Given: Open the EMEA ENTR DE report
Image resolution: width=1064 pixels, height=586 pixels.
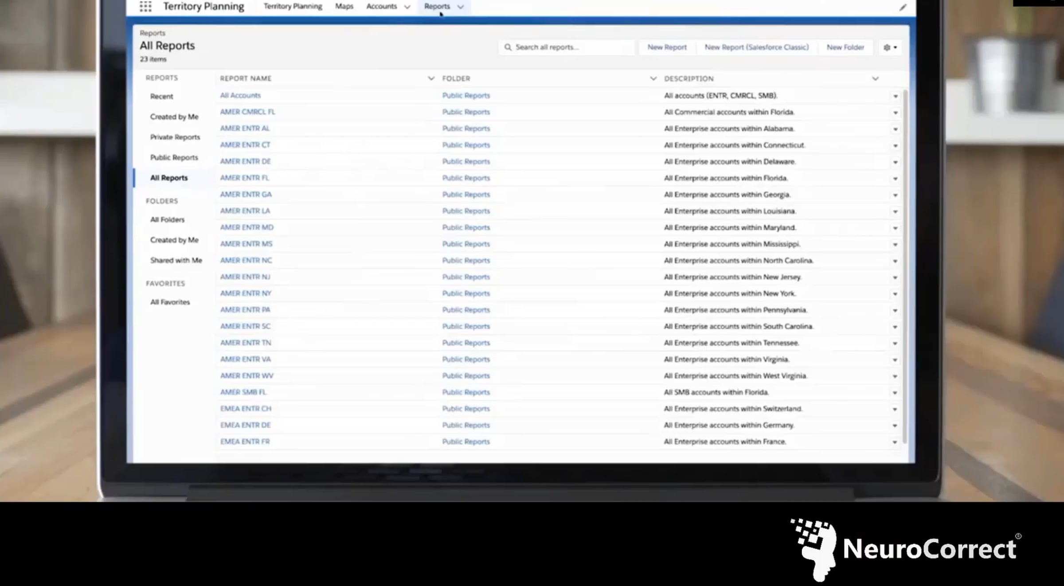Looking at the screenshot, I should click(245, 425).
